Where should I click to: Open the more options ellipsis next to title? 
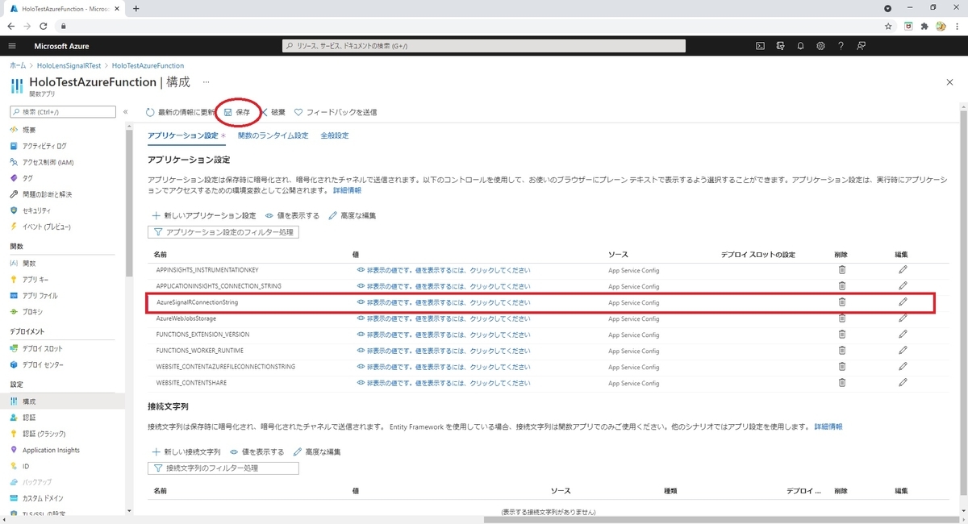(206, 82)
